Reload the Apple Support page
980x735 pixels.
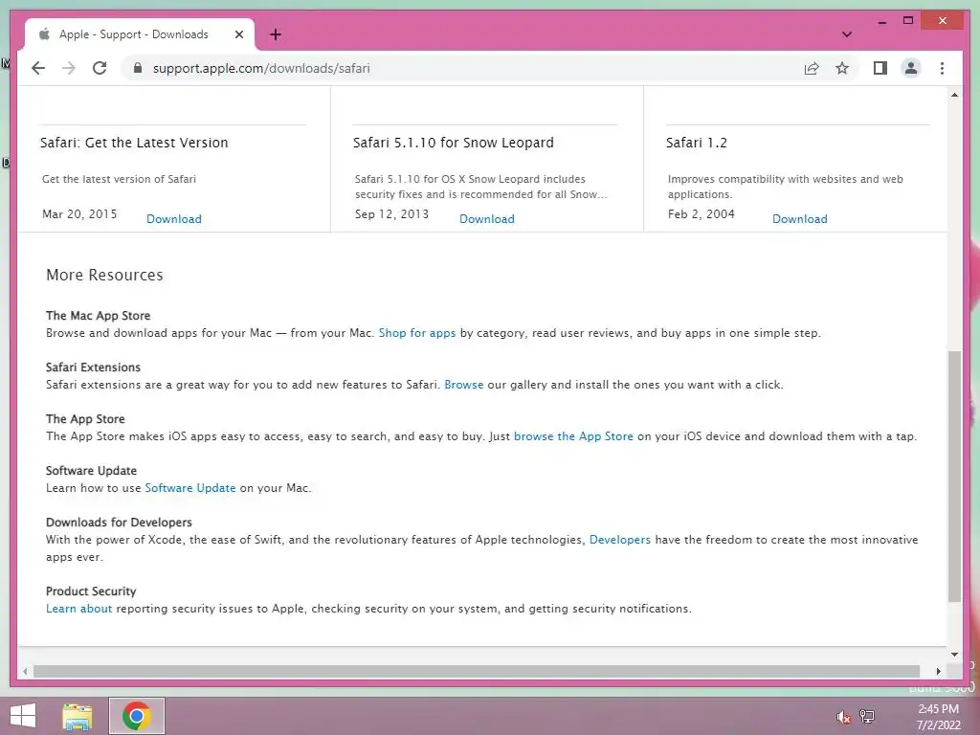(x=100, y=68)
